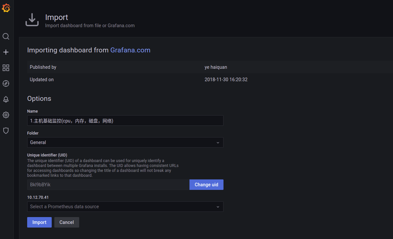This screenshot has height=239, width=393.
Task: Open the Explore compass icon
Action: [6, 83]
